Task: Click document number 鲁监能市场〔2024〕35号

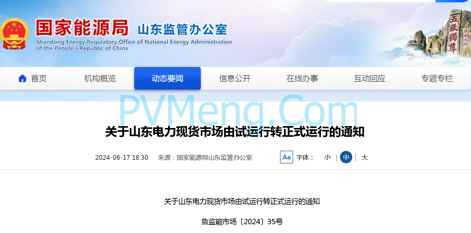Action: [242, 222]
